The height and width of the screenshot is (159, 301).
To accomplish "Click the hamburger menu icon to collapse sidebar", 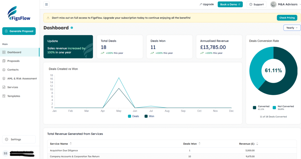I will [47, 4].
